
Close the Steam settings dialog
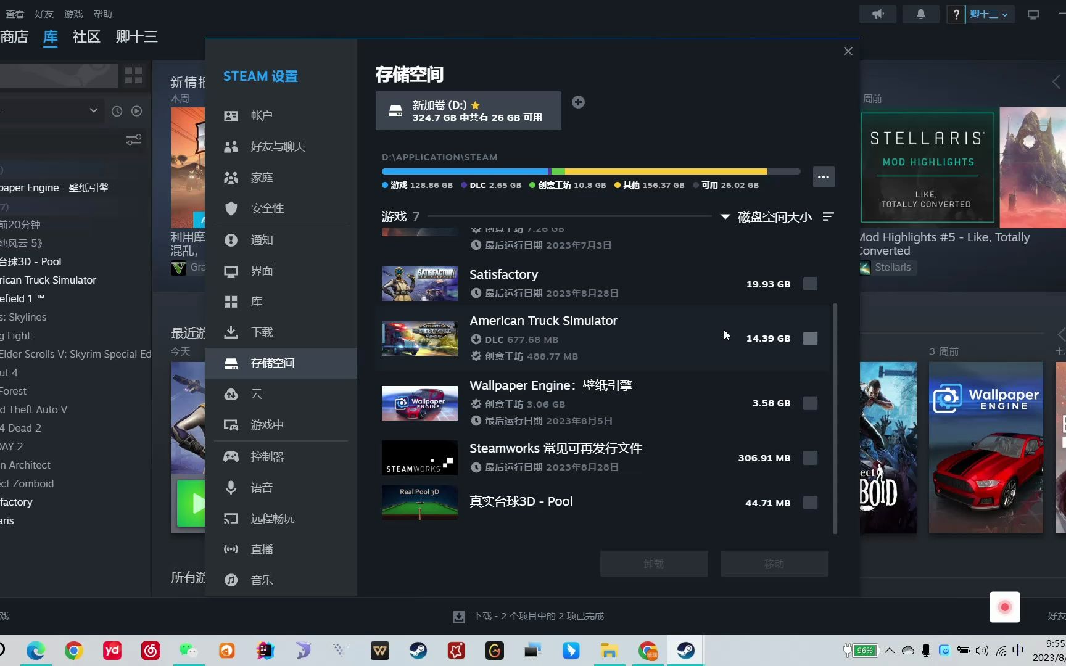[848, 51]
